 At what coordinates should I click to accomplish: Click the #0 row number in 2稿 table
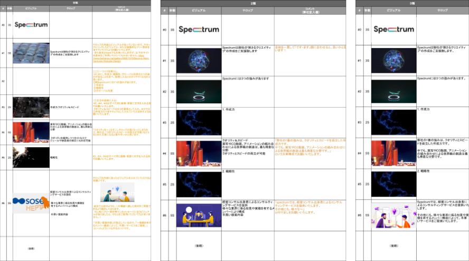[x=164, y=30]
